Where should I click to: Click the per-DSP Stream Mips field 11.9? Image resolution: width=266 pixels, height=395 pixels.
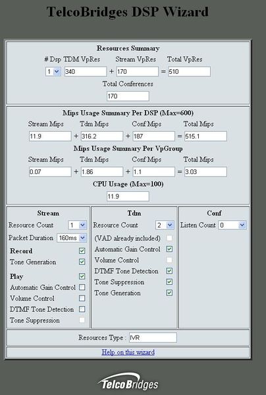[x=50, y=137]
